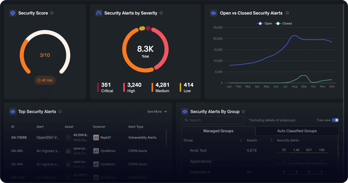Screen dimensions: 348x183
Task: Click the 169 alert count for Amal Test
Action: click(322, 150)
